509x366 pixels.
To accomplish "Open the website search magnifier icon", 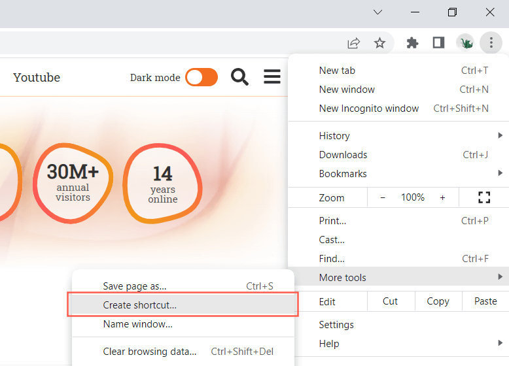I will tap(240, 77).
